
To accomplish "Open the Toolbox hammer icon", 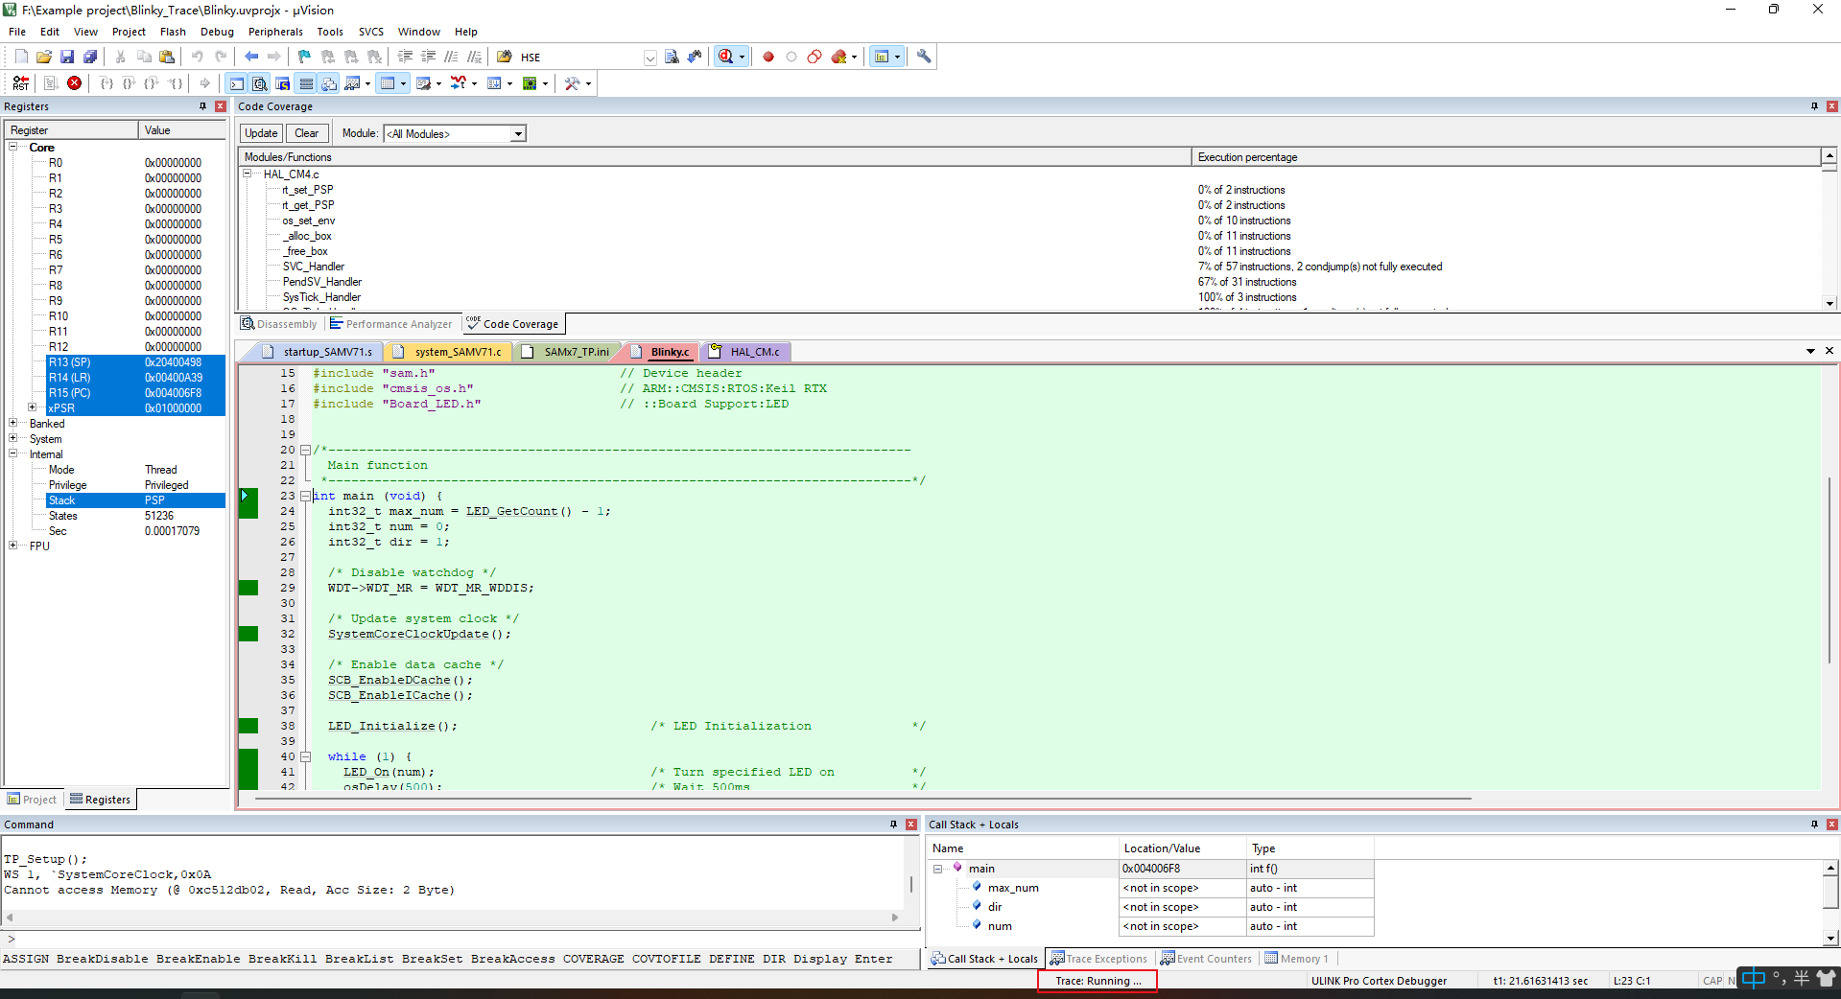I will [573, 83].
